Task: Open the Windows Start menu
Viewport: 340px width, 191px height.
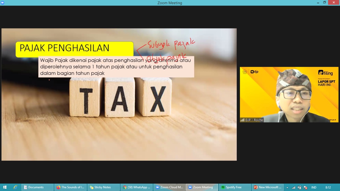Action: (x=5, y=187)
